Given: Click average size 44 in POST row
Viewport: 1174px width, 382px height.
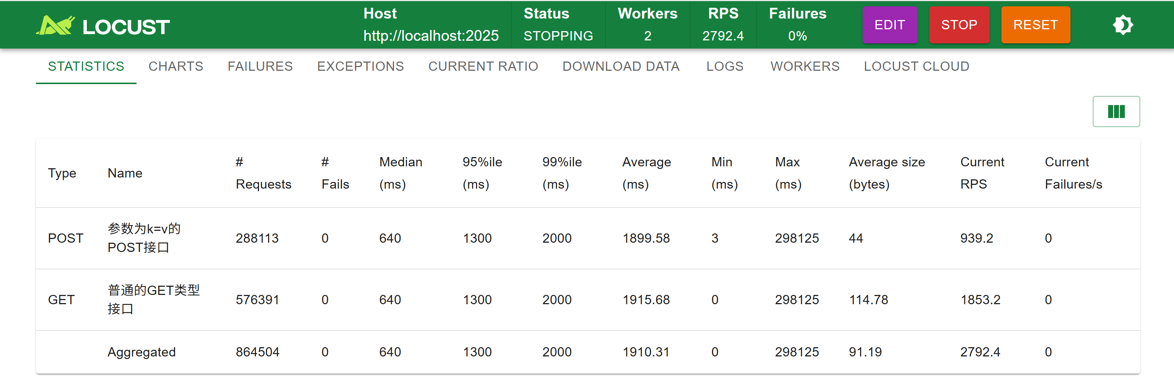Looking at the screenshot, I should pyautogui.click(x=856, y=238).
